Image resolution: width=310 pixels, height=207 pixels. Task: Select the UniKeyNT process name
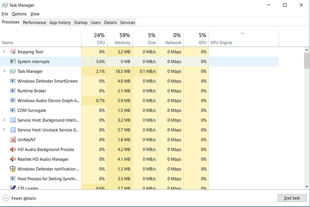[27, 140]
